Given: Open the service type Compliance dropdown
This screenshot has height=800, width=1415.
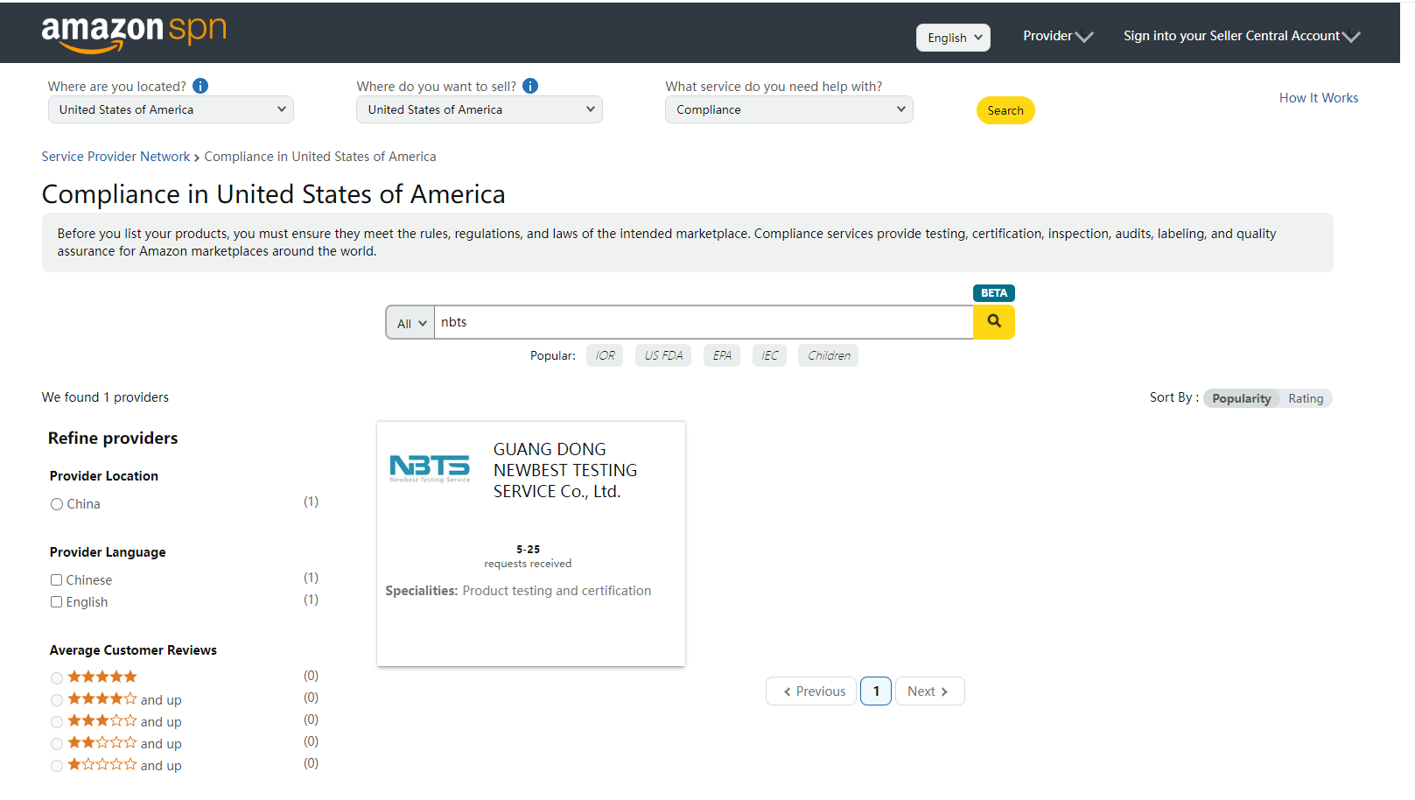Looking at the screenshot, I should [x=788, y=109].
